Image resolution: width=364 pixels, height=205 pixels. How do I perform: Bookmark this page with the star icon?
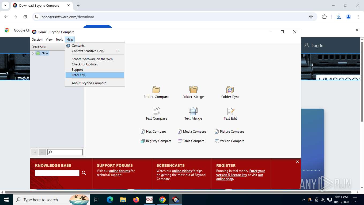(311, 17)
